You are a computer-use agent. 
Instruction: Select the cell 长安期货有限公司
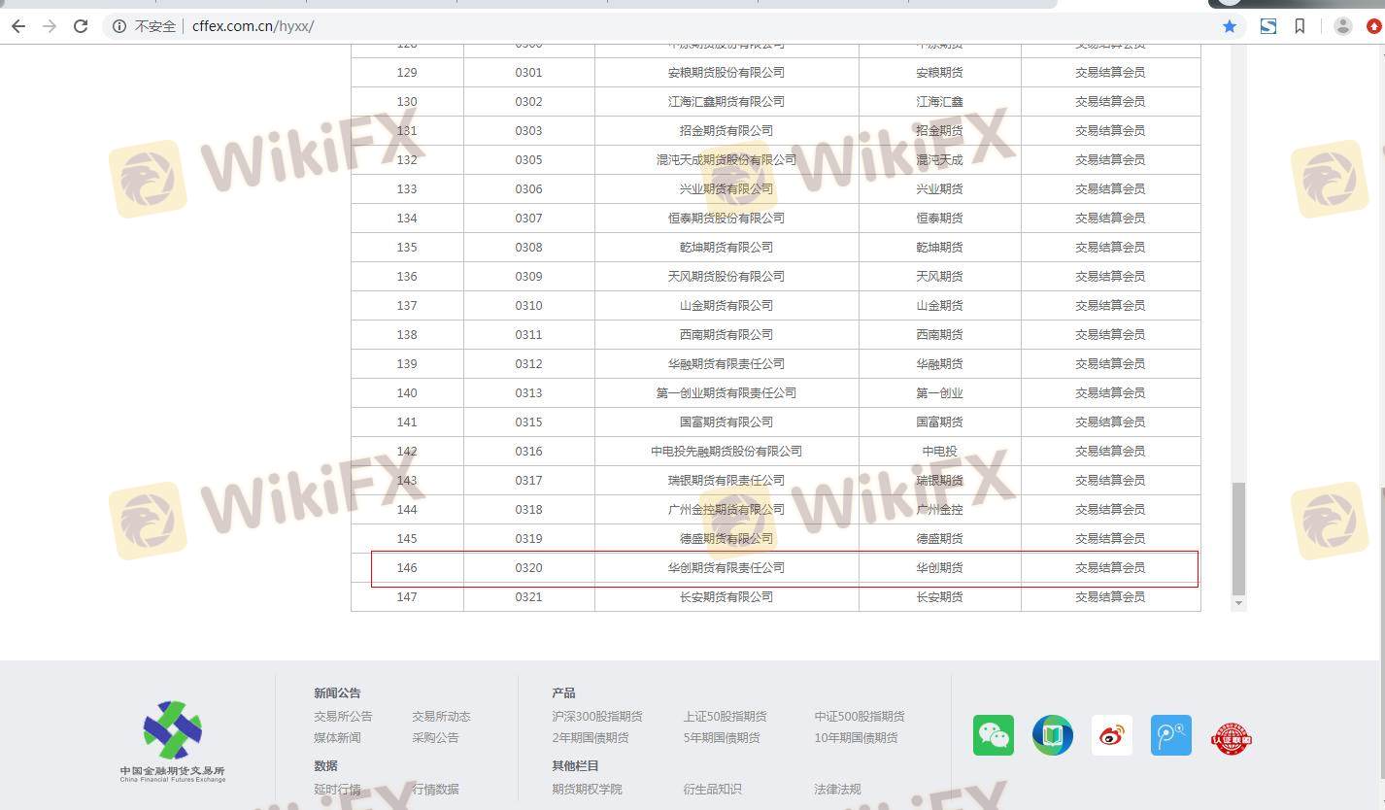coord(726,596)
